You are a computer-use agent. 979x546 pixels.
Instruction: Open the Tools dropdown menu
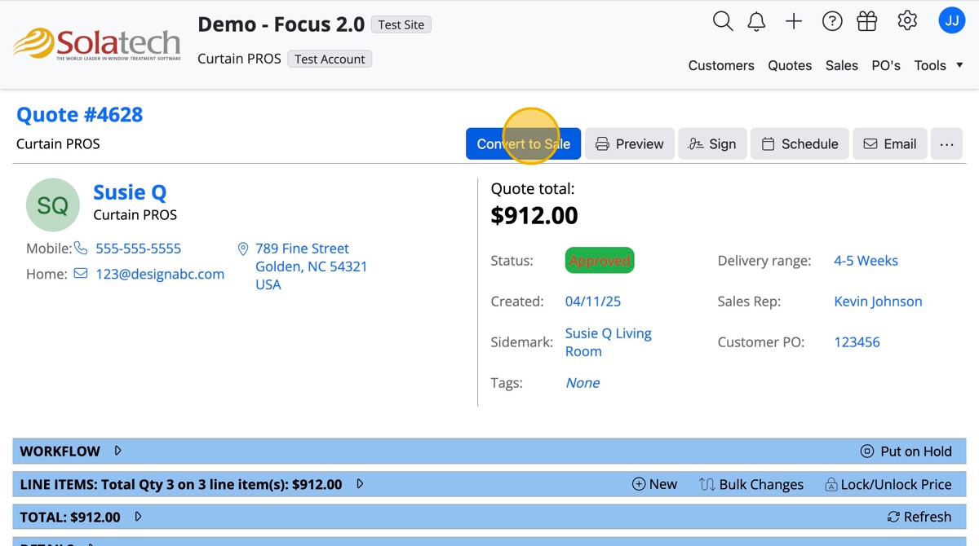pyautogui.click(x=938, y=65)
